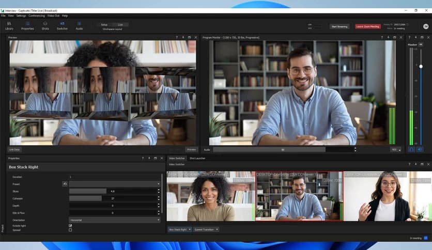Switch workspace layout to Live
This screenshot has width=432, height=250.
120,24
